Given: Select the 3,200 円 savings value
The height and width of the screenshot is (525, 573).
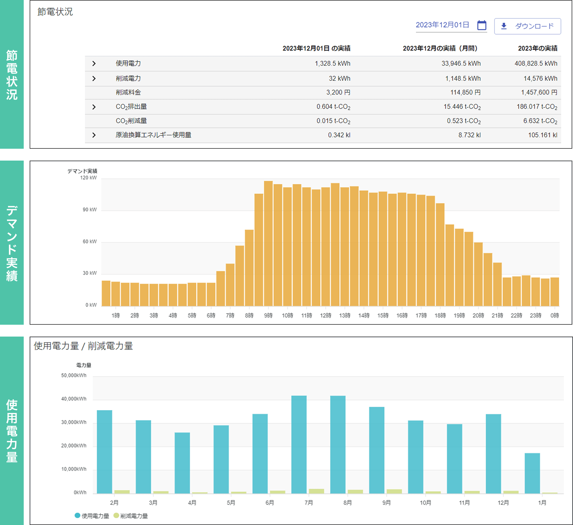Looking at the screenshot, I should [338, 92].
